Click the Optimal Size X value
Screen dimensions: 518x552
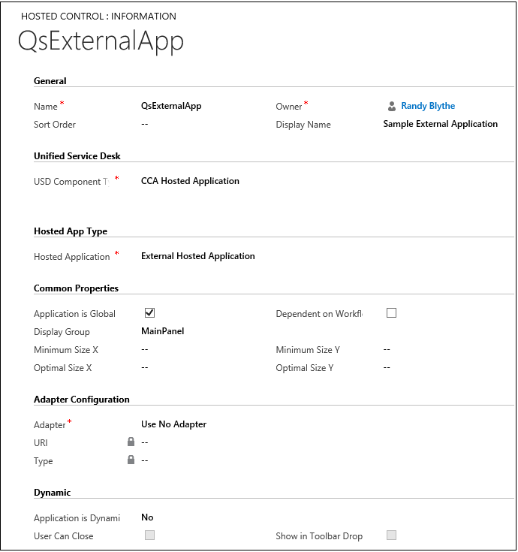coord(145,367)
